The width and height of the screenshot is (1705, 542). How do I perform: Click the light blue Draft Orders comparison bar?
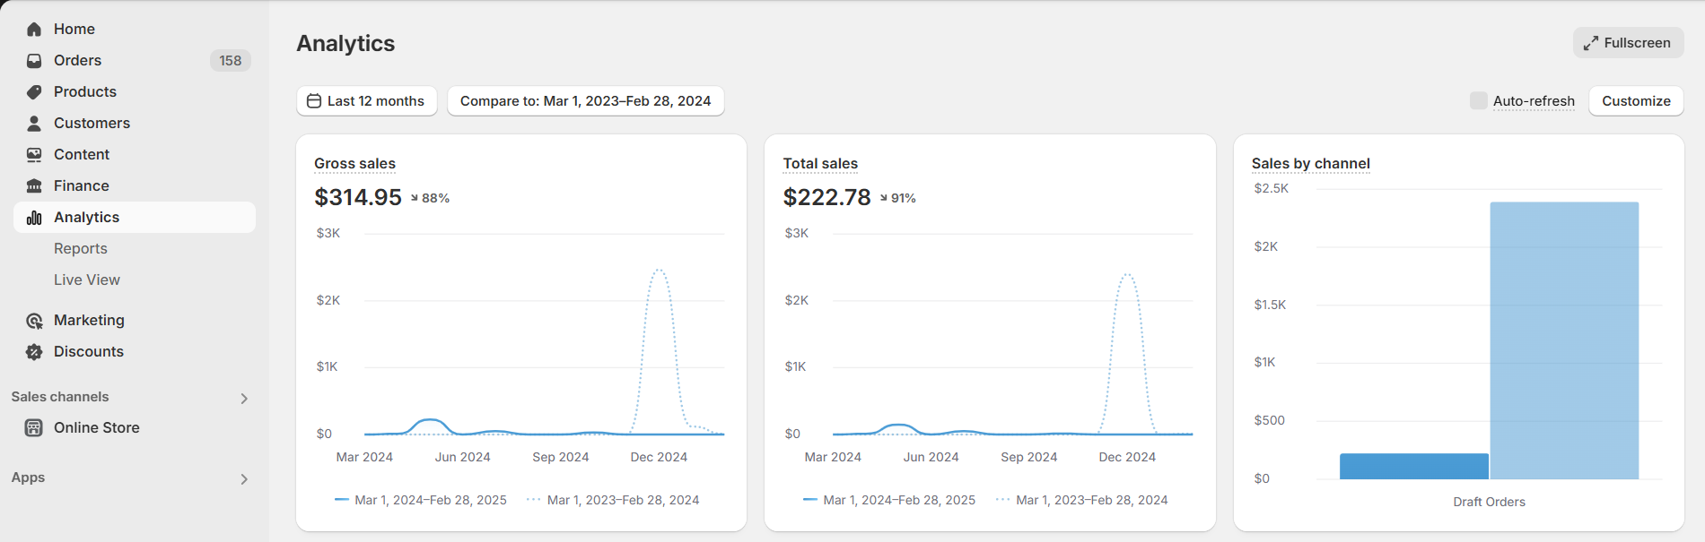pyautogui.click(x=1564, y=340)
